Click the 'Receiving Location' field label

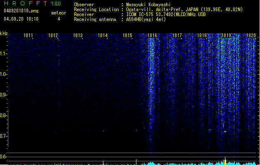coord(96,9)
